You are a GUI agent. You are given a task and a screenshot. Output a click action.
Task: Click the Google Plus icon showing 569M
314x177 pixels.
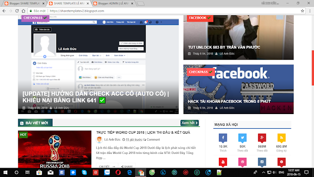tap(262, 138)
